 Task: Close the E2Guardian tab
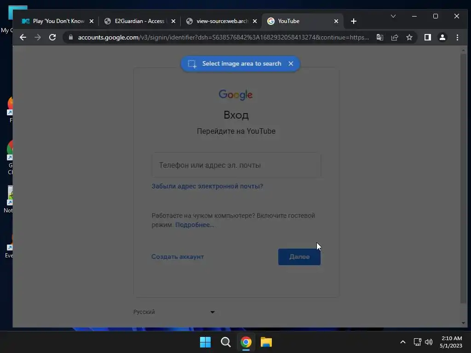[173, 21]
